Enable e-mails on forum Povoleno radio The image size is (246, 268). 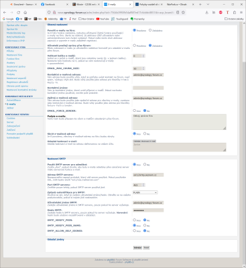tap(135, 30)
